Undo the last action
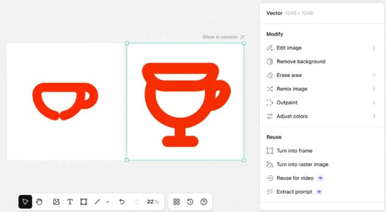The width and height of the screenshot is (386, 212). [x=122, y=202]
